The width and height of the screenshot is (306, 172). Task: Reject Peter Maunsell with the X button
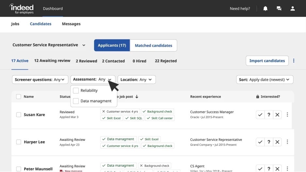point(277,168)
